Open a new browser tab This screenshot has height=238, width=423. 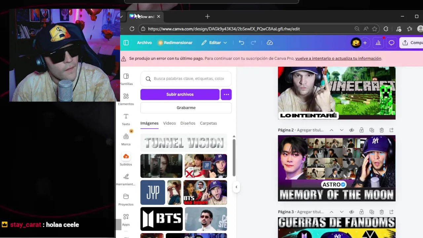pyautogui.click(x=208, y=17)
